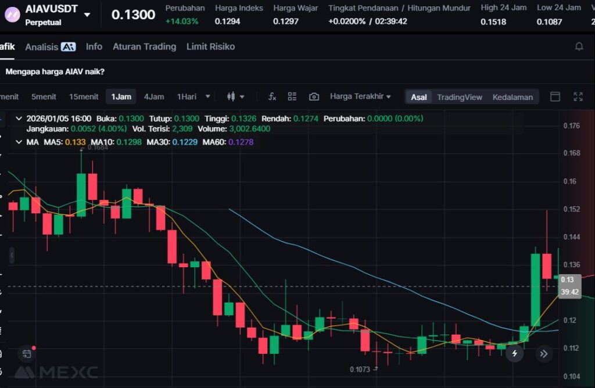Select the Asal chart mode
This screenshot has height=388, width=595.
tap(418, 97)
